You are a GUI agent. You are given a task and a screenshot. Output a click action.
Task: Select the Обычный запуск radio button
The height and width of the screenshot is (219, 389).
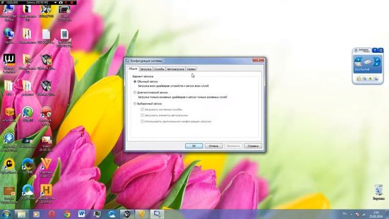135,82
